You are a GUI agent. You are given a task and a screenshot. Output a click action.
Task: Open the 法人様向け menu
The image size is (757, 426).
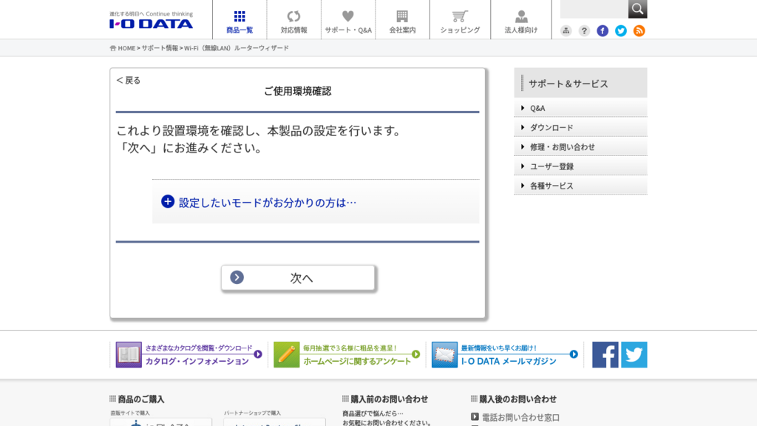(521, 20)
